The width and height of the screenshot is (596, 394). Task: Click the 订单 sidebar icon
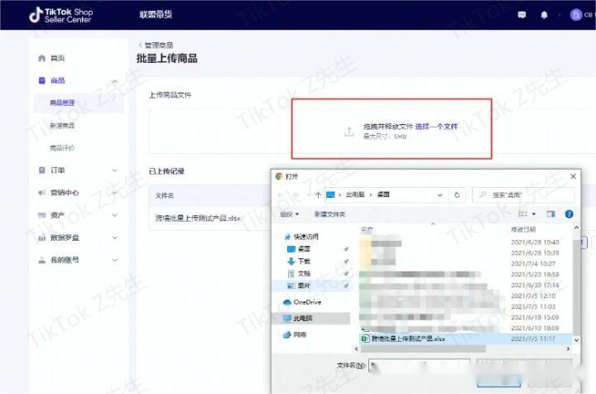coord(42,171)
